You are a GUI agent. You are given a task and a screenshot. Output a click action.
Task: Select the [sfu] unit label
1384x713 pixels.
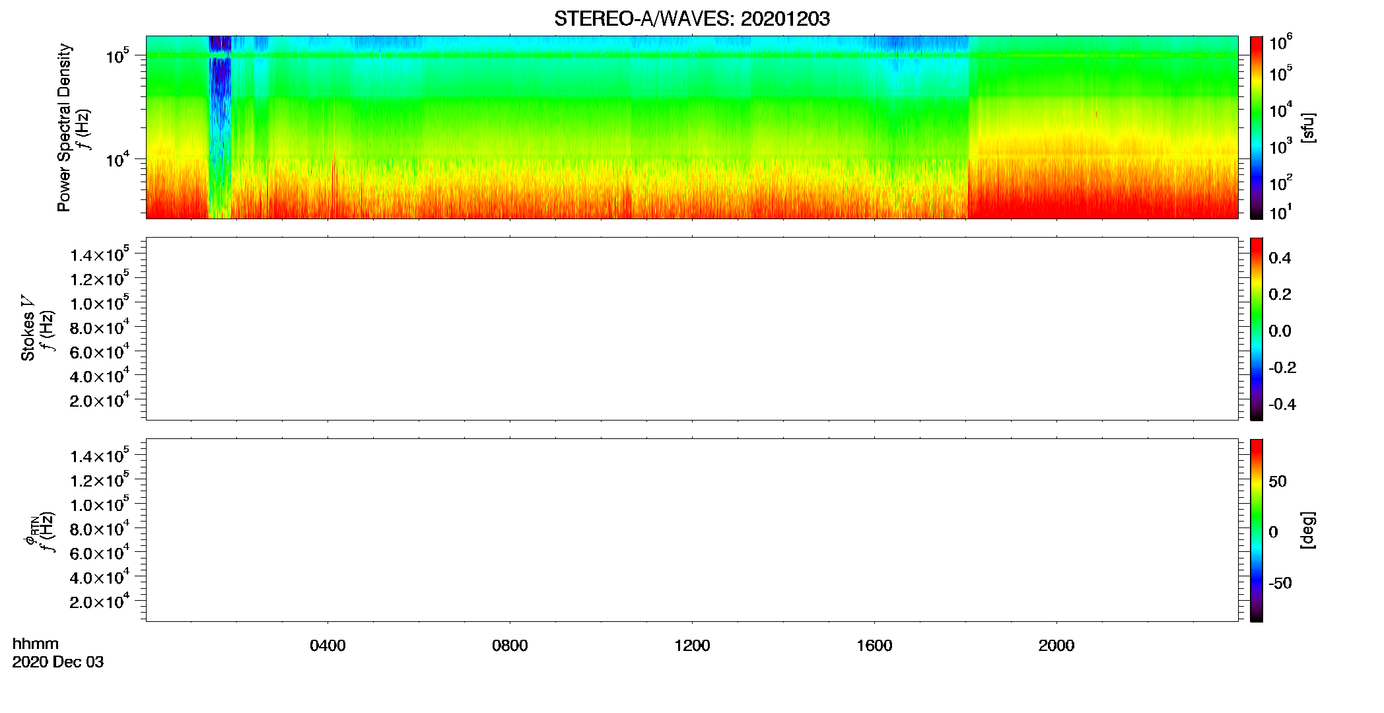click(x=1307, y=127)
